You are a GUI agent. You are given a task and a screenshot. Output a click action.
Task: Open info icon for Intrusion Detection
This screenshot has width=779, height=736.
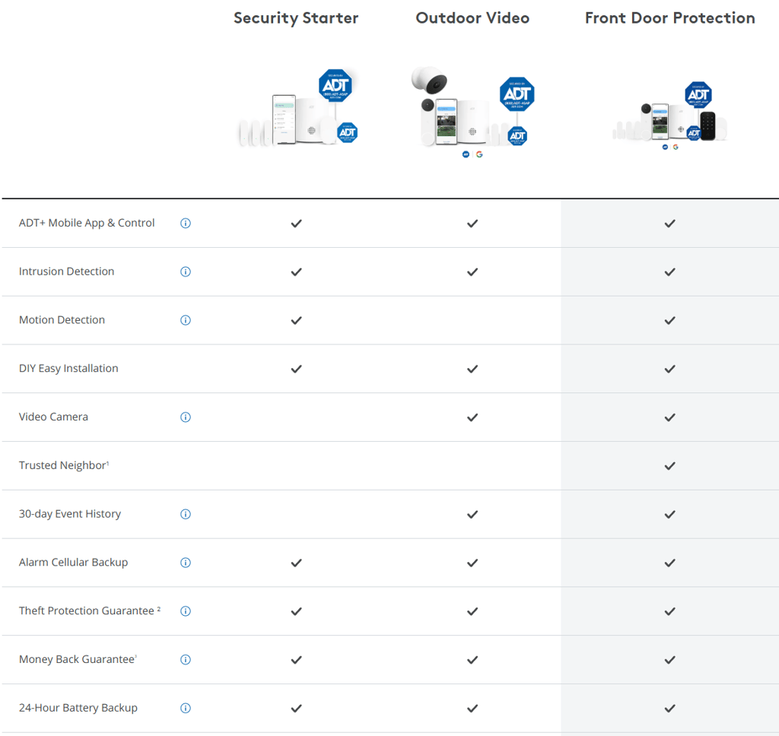[x=186, y=272]
